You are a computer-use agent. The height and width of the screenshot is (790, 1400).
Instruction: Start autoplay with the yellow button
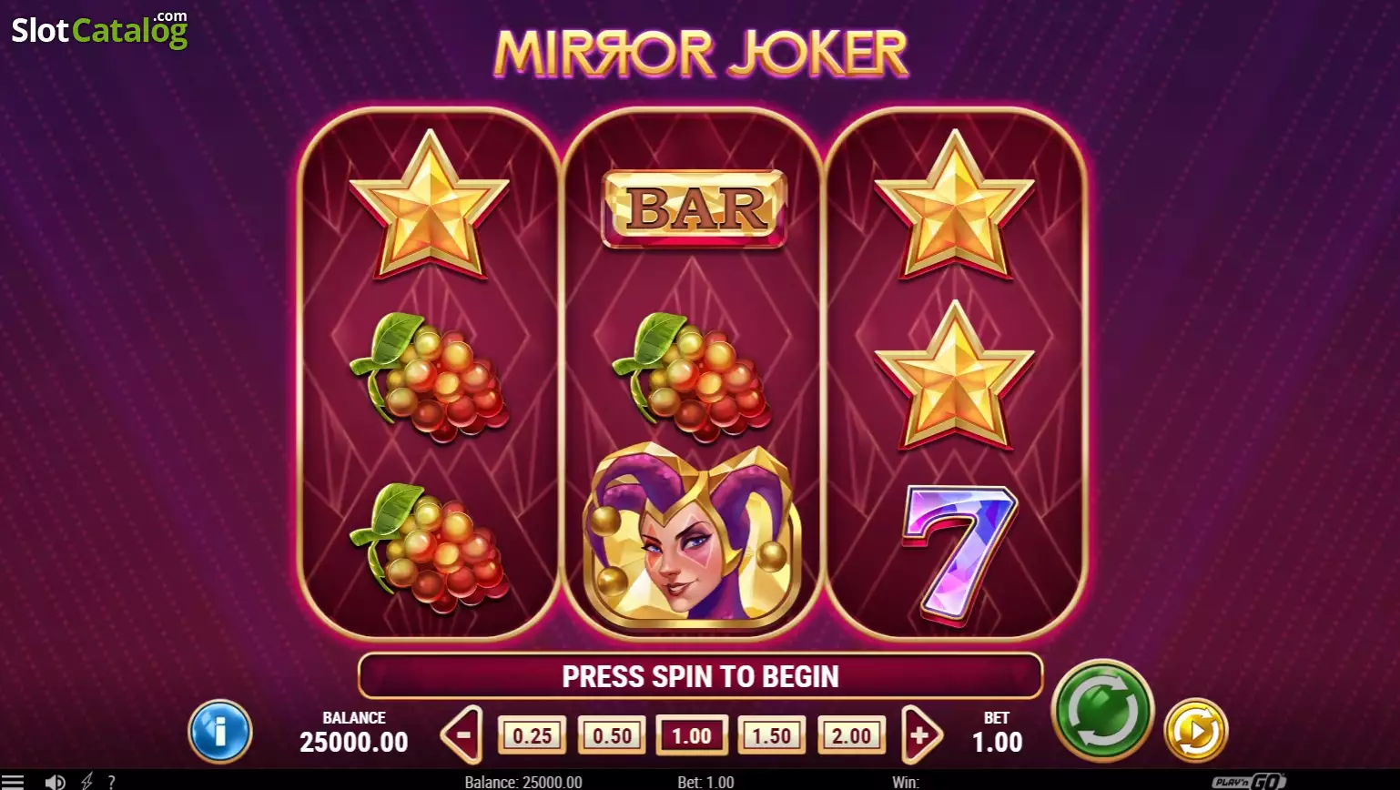click(1196, 730)
